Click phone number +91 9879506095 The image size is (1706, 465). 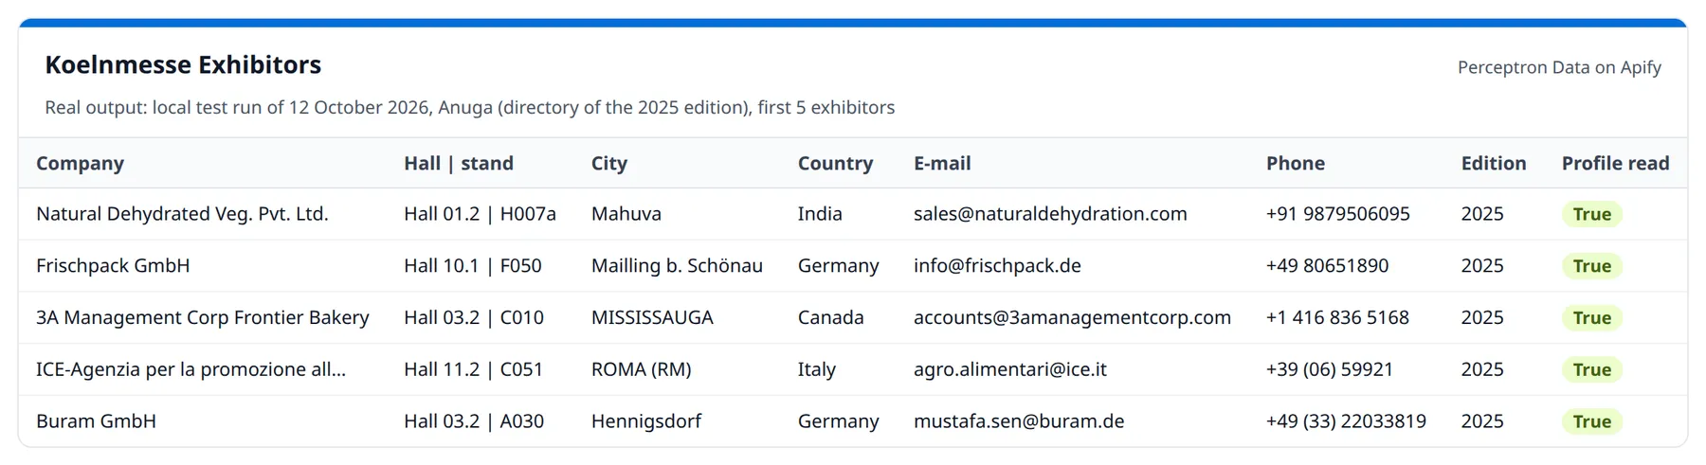(1338, 214)
